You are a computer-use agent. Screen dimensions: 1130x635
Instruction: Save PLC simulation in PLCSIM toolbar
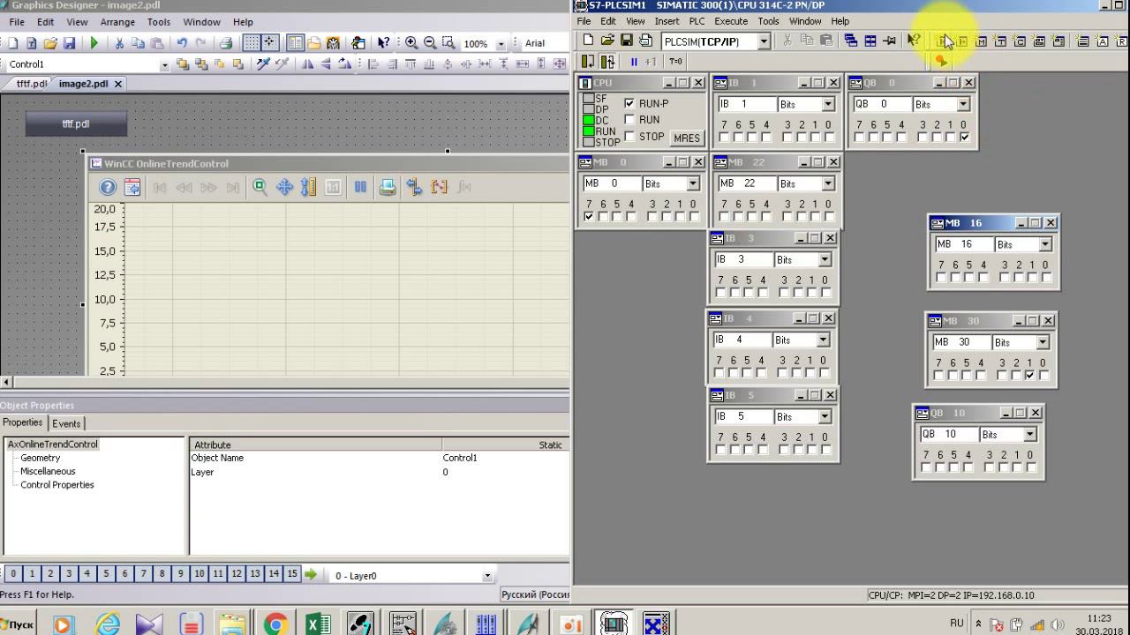coord(627,41)
